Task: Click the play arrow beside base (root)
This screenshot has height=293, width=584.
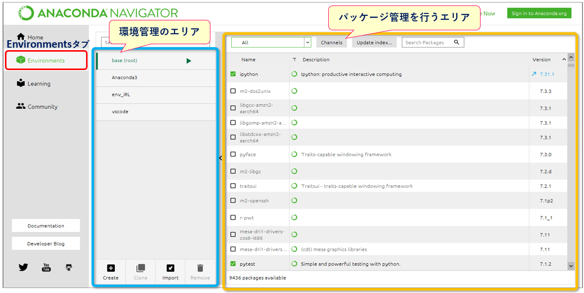Action: point(189,61)
